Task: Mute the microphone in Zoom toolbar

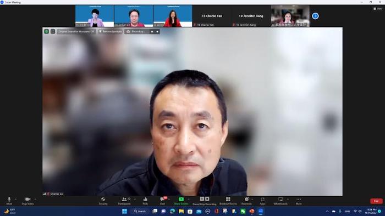Action: (x=9, y=201)
